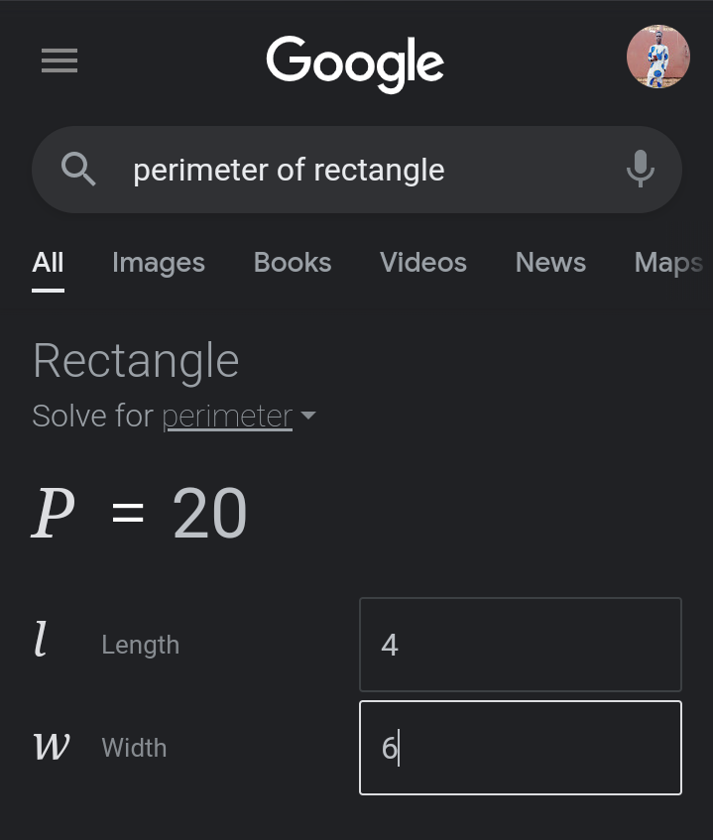Focus the Length input field

point(520,645)
